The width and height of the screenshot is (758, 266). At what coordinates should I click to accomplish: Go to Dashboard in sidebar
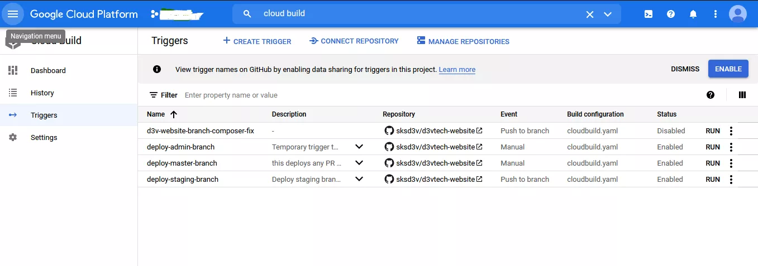point(48,71)
